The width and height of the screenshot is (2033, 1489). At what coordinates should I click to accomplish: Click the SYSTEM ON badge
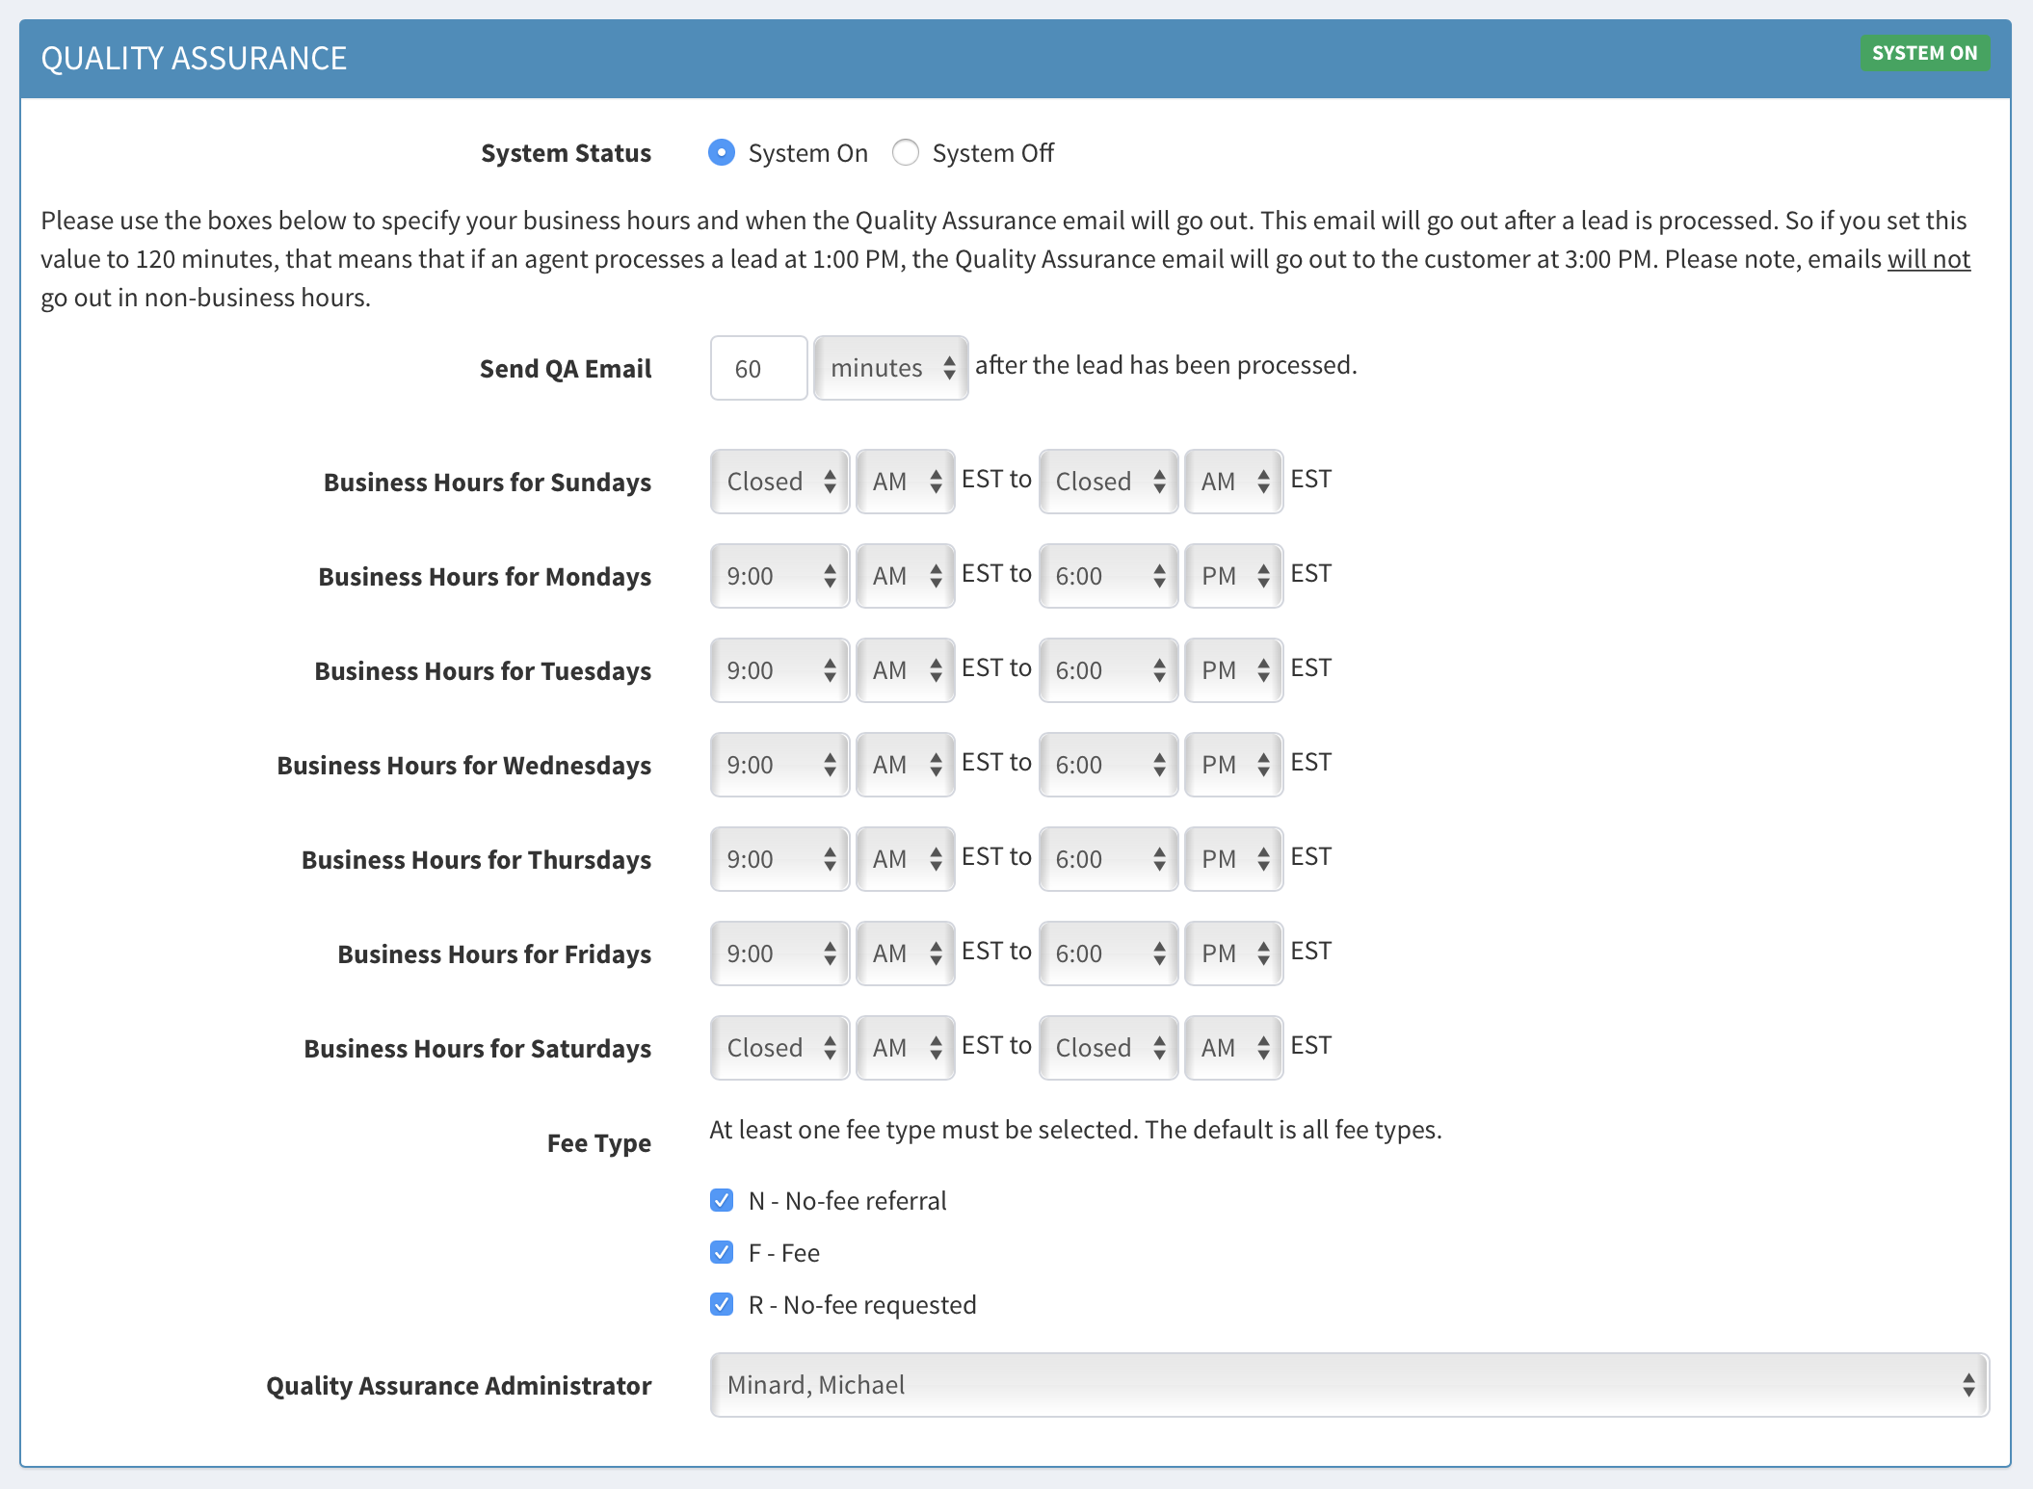pyautogui.click(x=1924, y=53)
